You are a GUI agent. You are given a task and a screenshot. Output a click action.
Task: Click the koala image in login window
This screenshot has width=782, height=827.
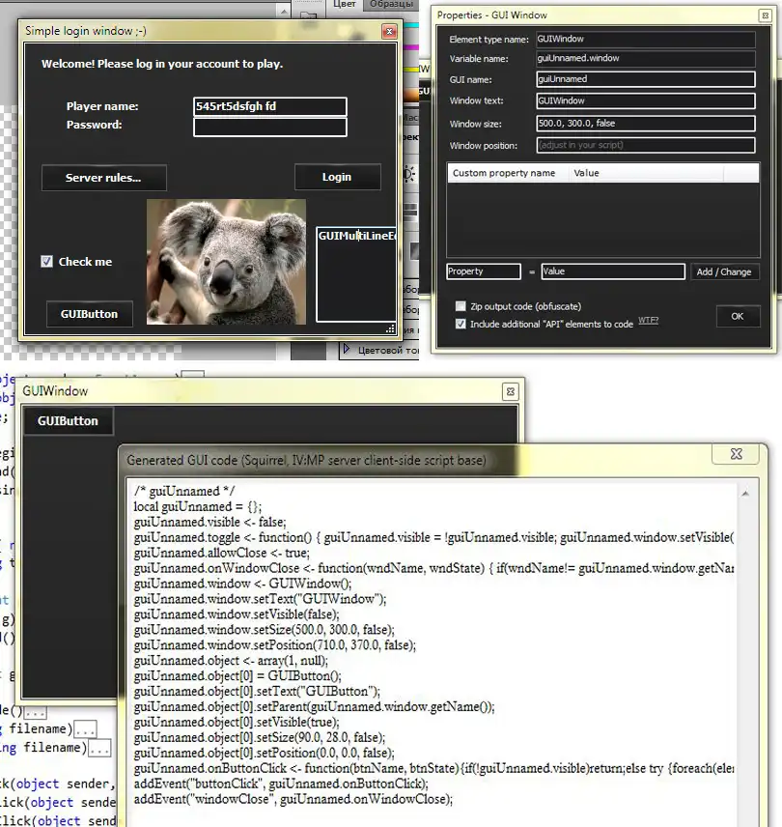[226, 262]
